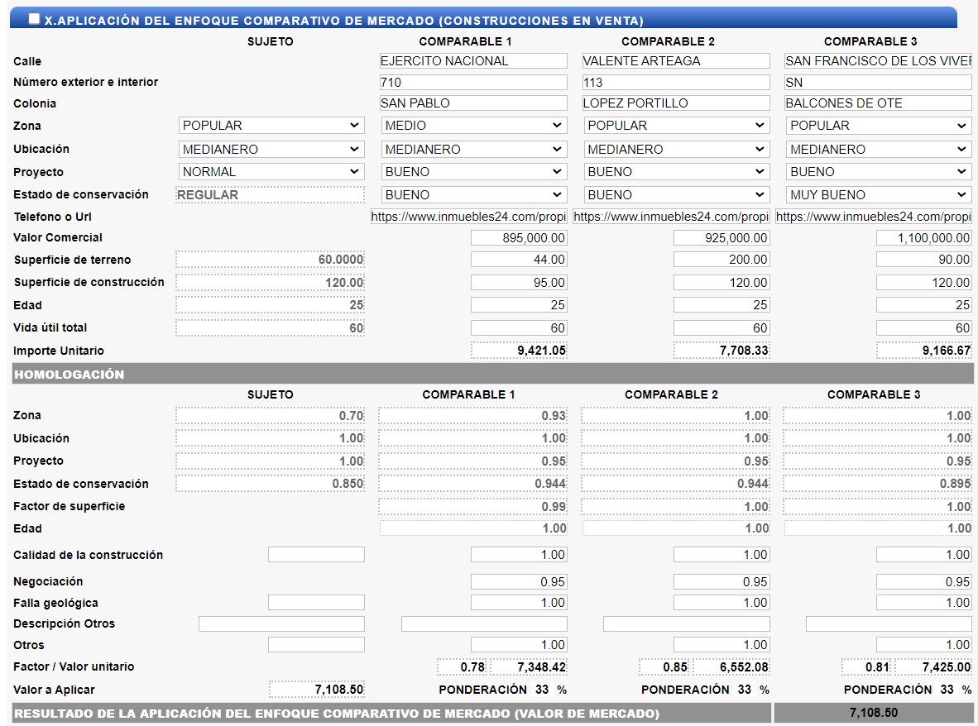Click Comparable 3 Falla geológica field
This screenshot has height=726, width=978.
pyautogui.click(x=923, y=604)
